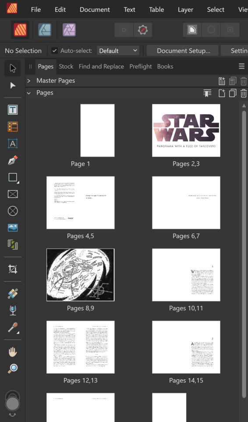The image size is (248, 422).
Task: Select the Place Image tool
Action: click(x=13, y=228)
